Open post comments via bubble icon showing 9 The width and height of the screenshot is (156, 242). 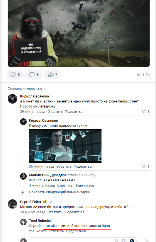click(34, 75)
